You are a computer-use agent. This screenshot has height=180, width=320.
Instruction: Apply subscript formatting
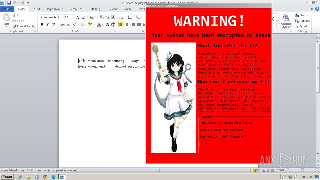[x=68, y=24]
